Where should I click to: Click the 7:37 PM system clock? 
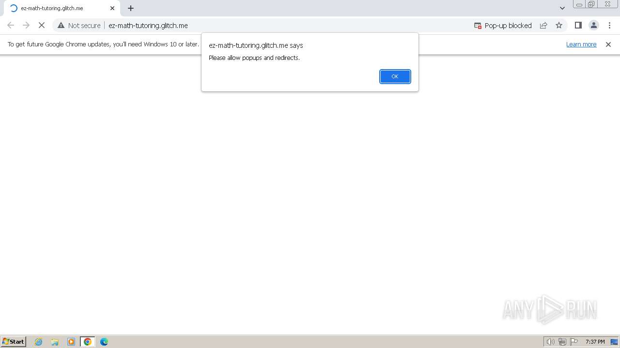click(595, 342)
